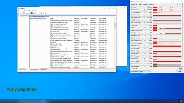This screenshot has width=184, height=103.
Task: Select the Quality Windows Audio Video Experience row
Action: click(78, 35)
